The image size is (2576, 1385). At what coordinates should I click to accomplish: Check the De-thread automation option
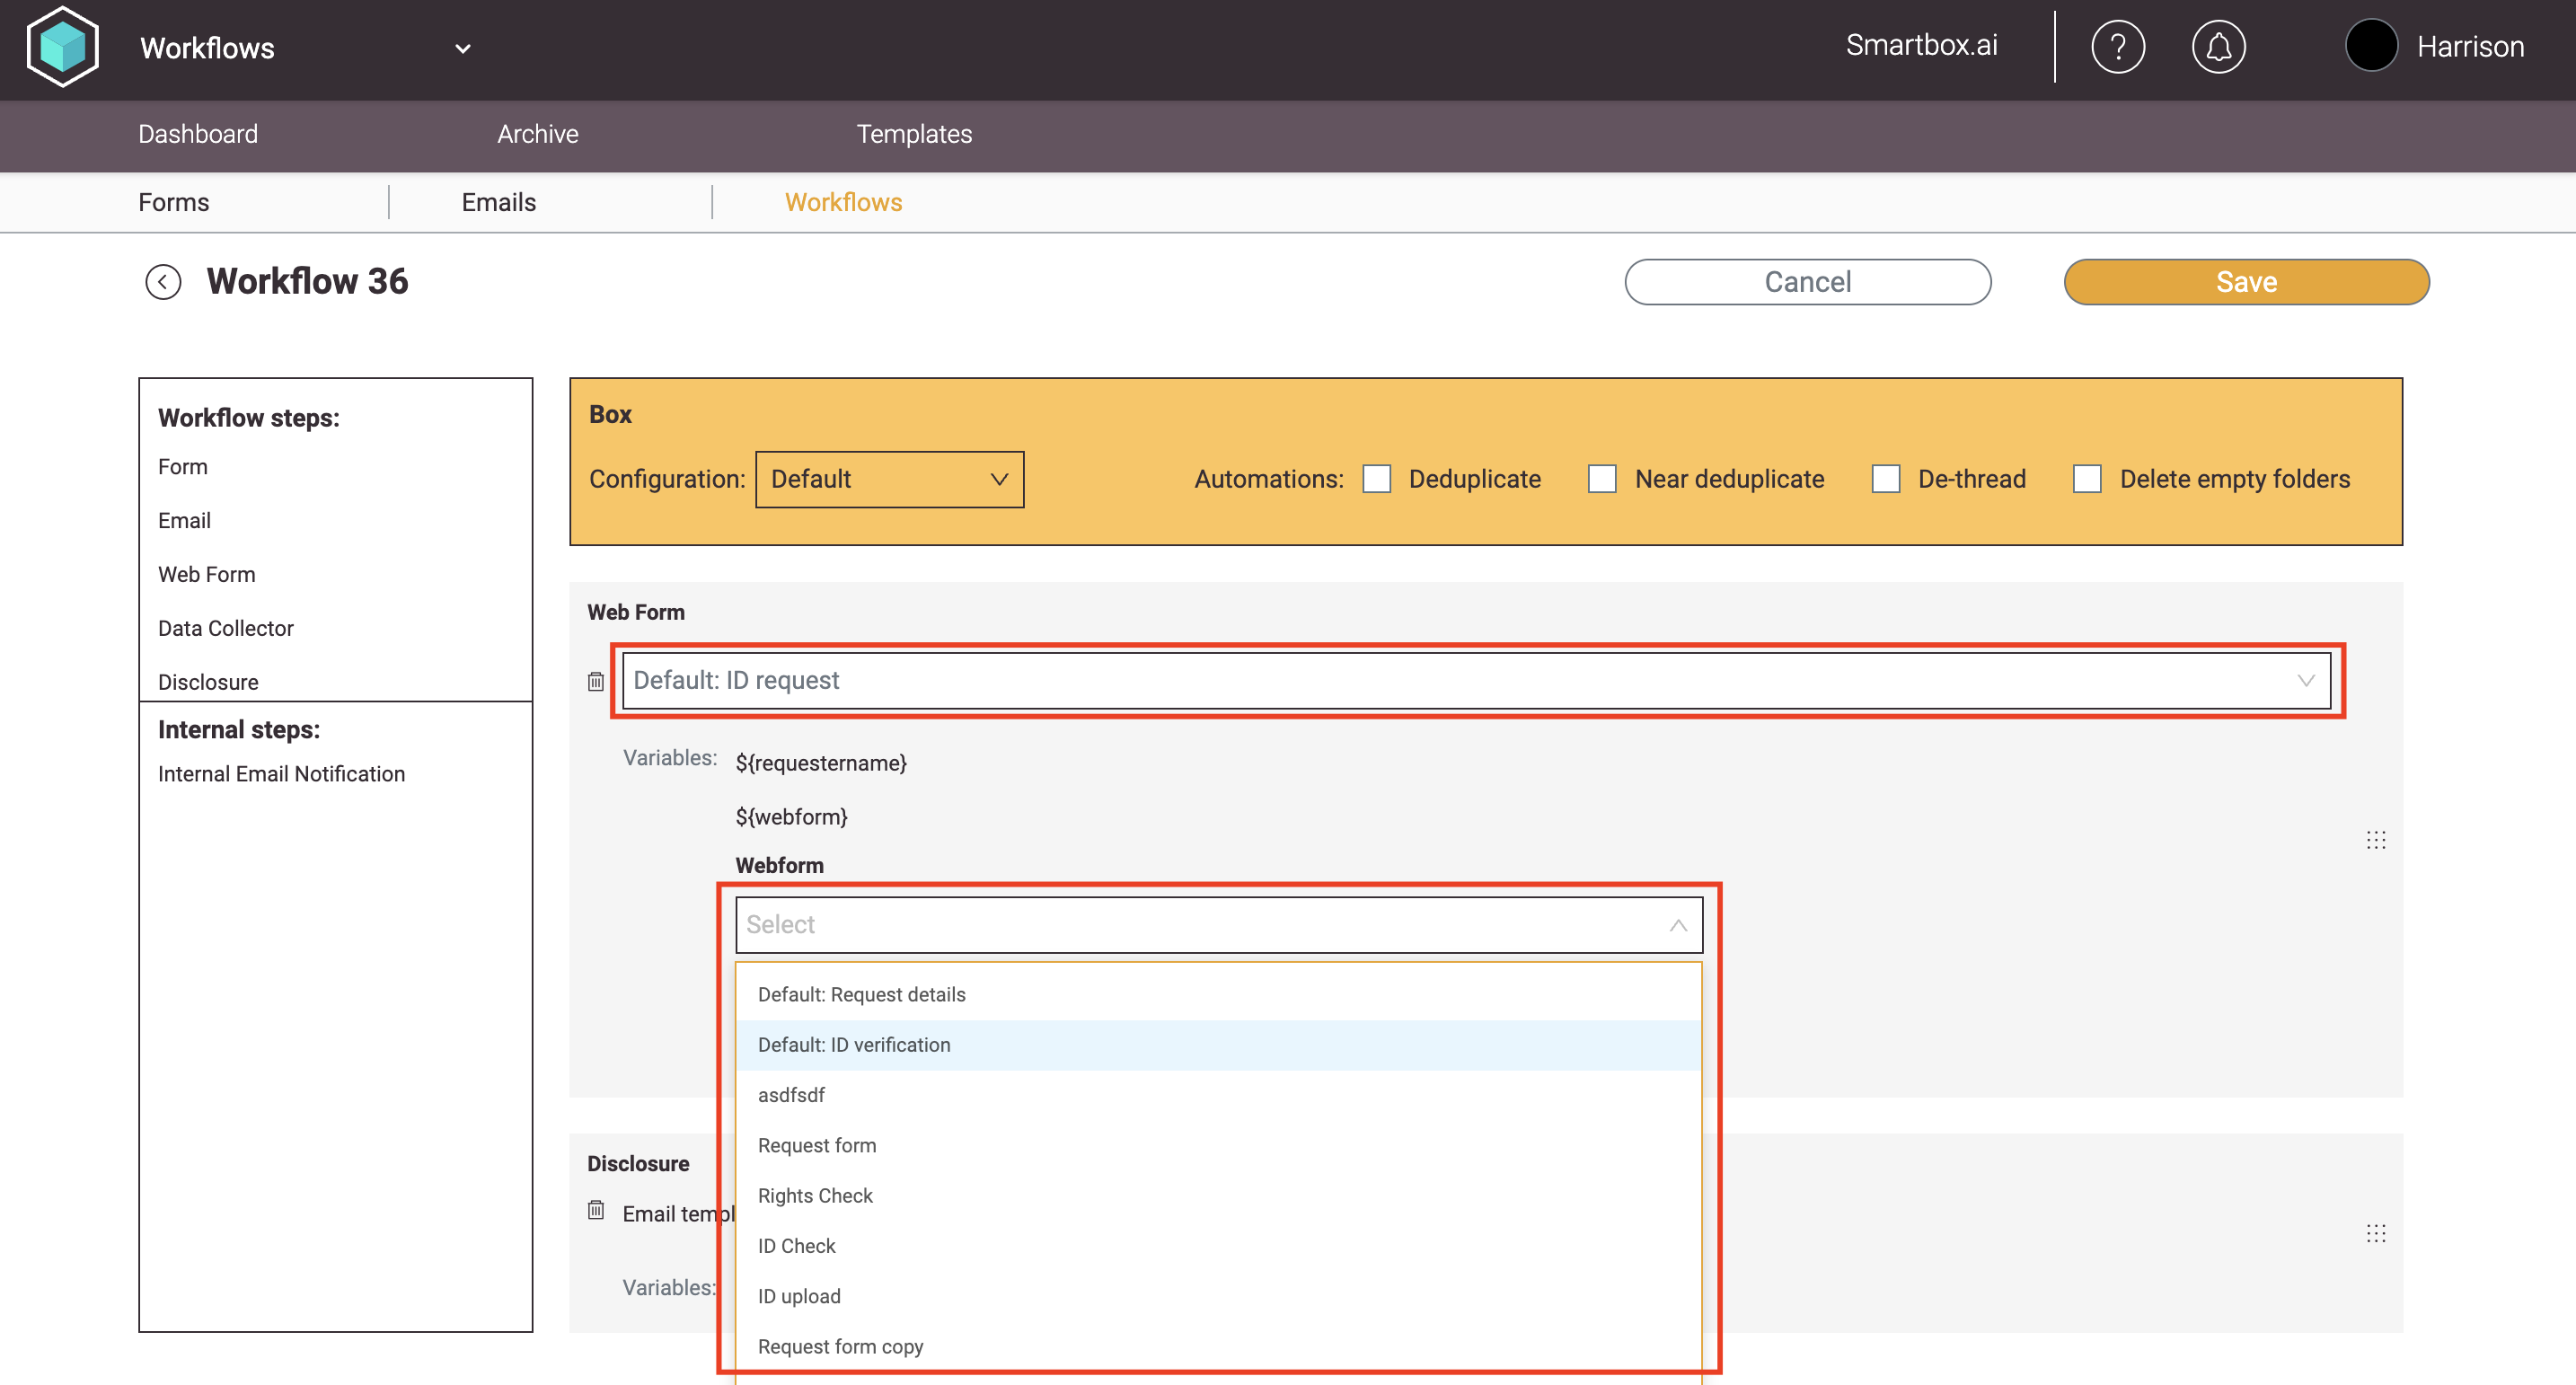[x=1885, y=479]
